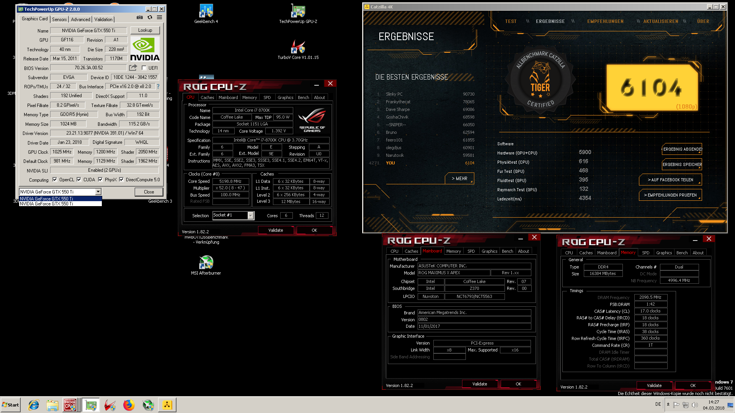The height and width of the screenshot is (413, 735).
Task: Open Windows Explorer from the taskbar
Action: pos(52,405)
